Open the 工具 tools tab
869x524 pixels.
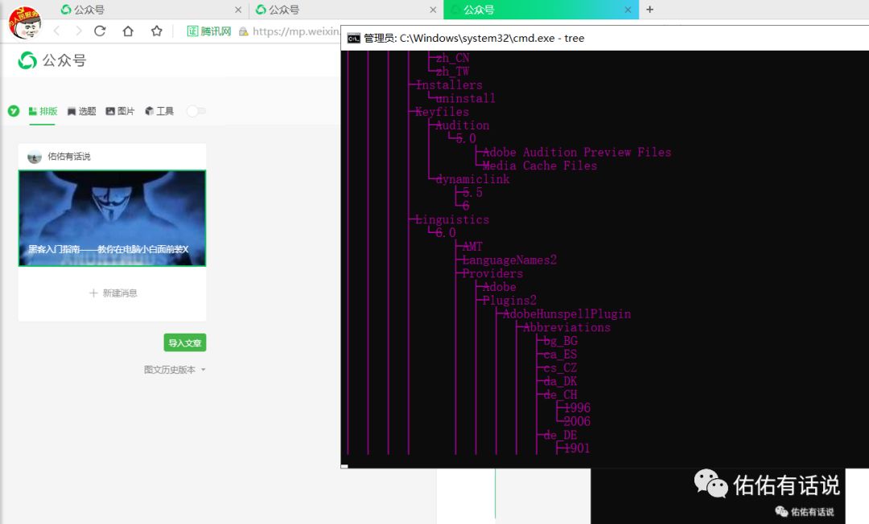pos(159,111)
